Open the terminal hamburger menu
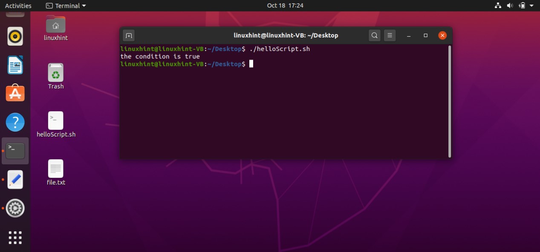Screen dimensions: 540x252 point(390,35)
